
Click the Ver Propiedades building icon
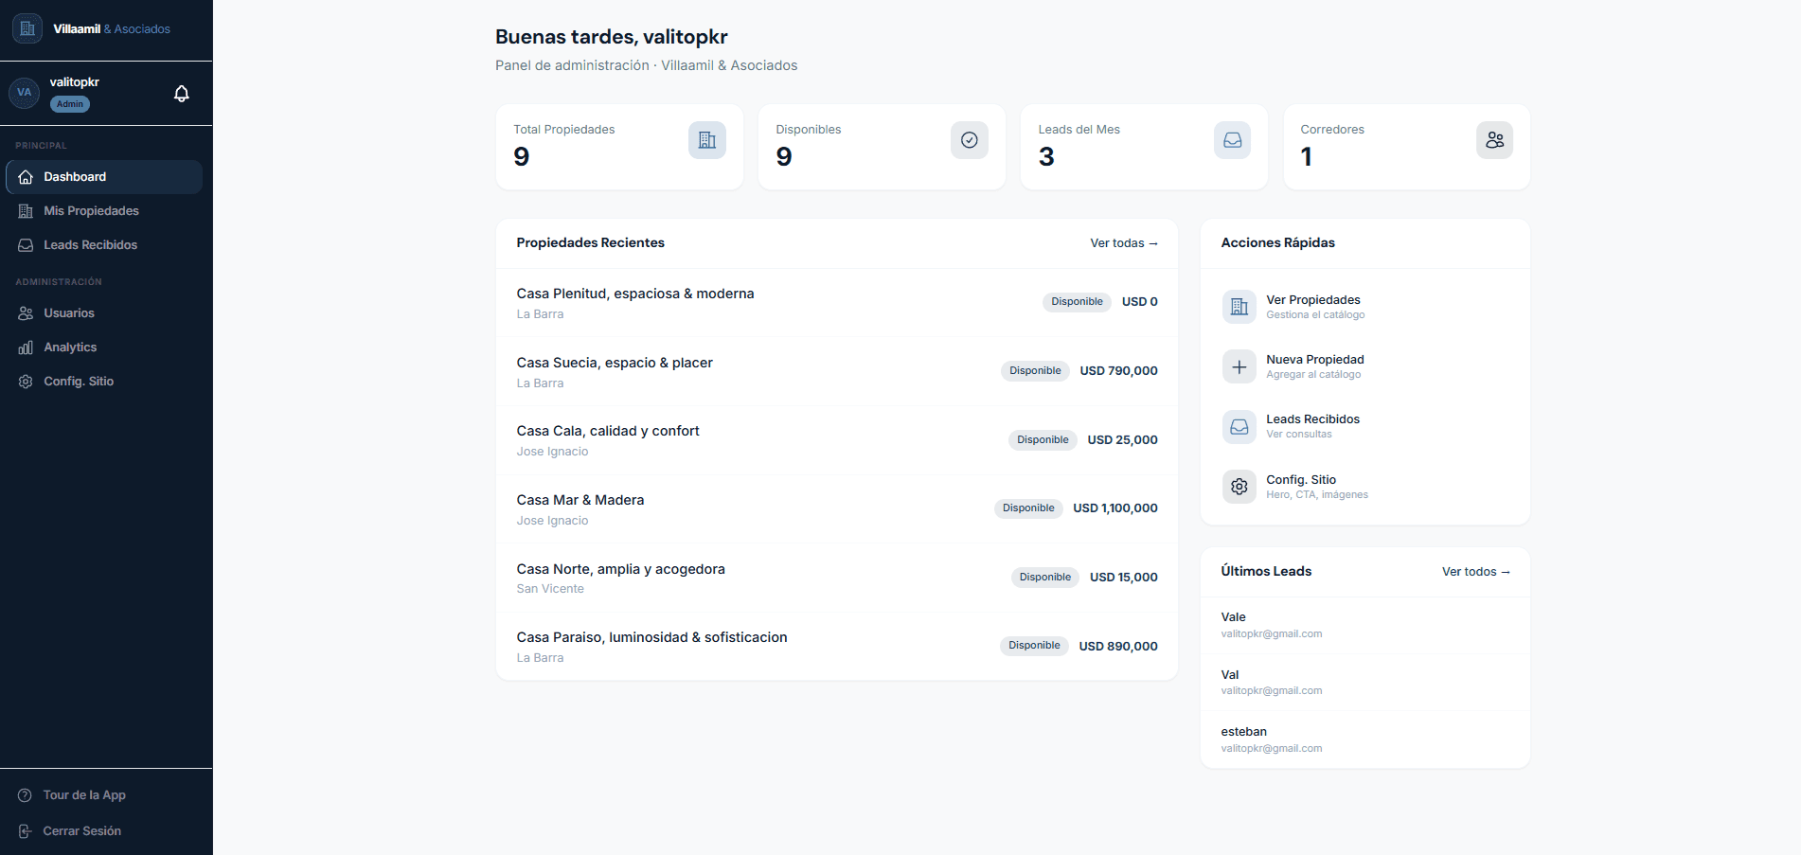click(x=1239, y=307)
